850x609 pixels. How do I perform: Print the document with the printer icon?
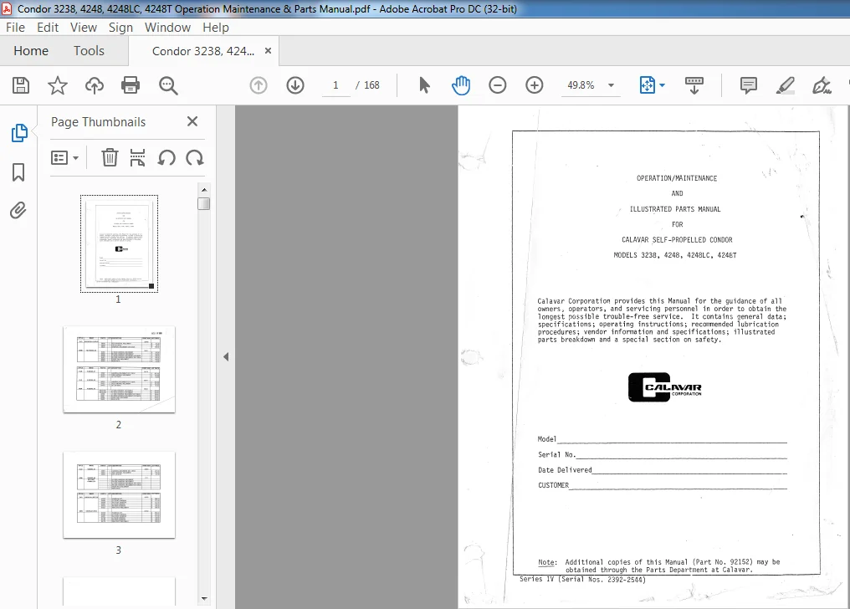click(131, 85)
